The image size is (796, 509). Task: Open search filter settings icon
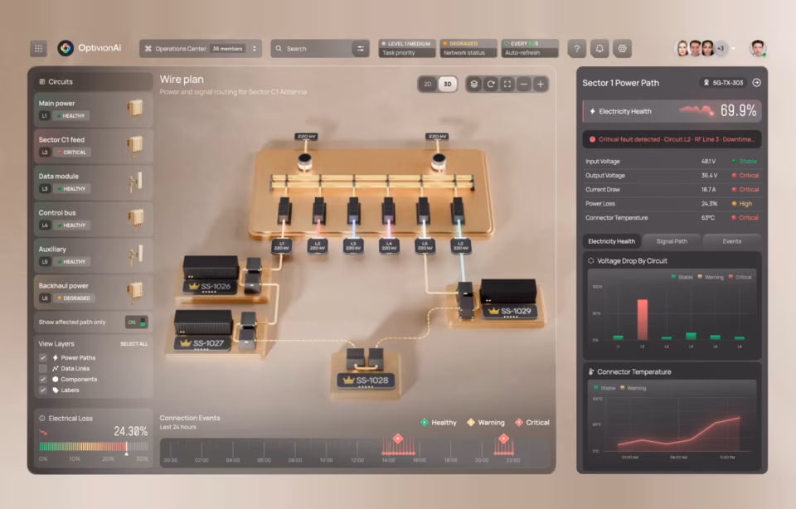[x=361, y=49]
